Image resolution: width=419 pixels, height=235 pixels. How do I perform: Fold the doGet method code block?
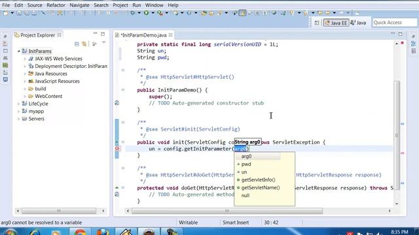(123, 187)
